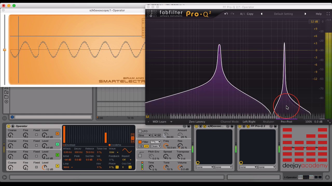This screenshot has height=186, width=332.
Task: Click the oscillator D Coarse knob
Action: [10, 135]
